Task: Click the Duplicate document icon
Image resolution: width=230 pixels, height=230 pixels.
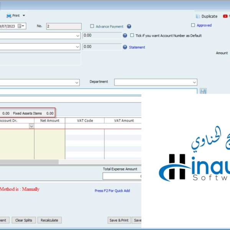Action: [198, 16]
